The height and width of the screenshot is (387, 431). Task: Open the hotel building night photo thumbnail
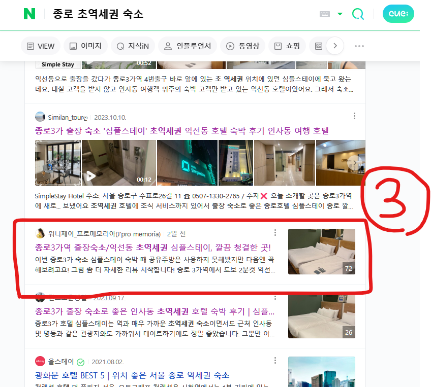point(236,163)
